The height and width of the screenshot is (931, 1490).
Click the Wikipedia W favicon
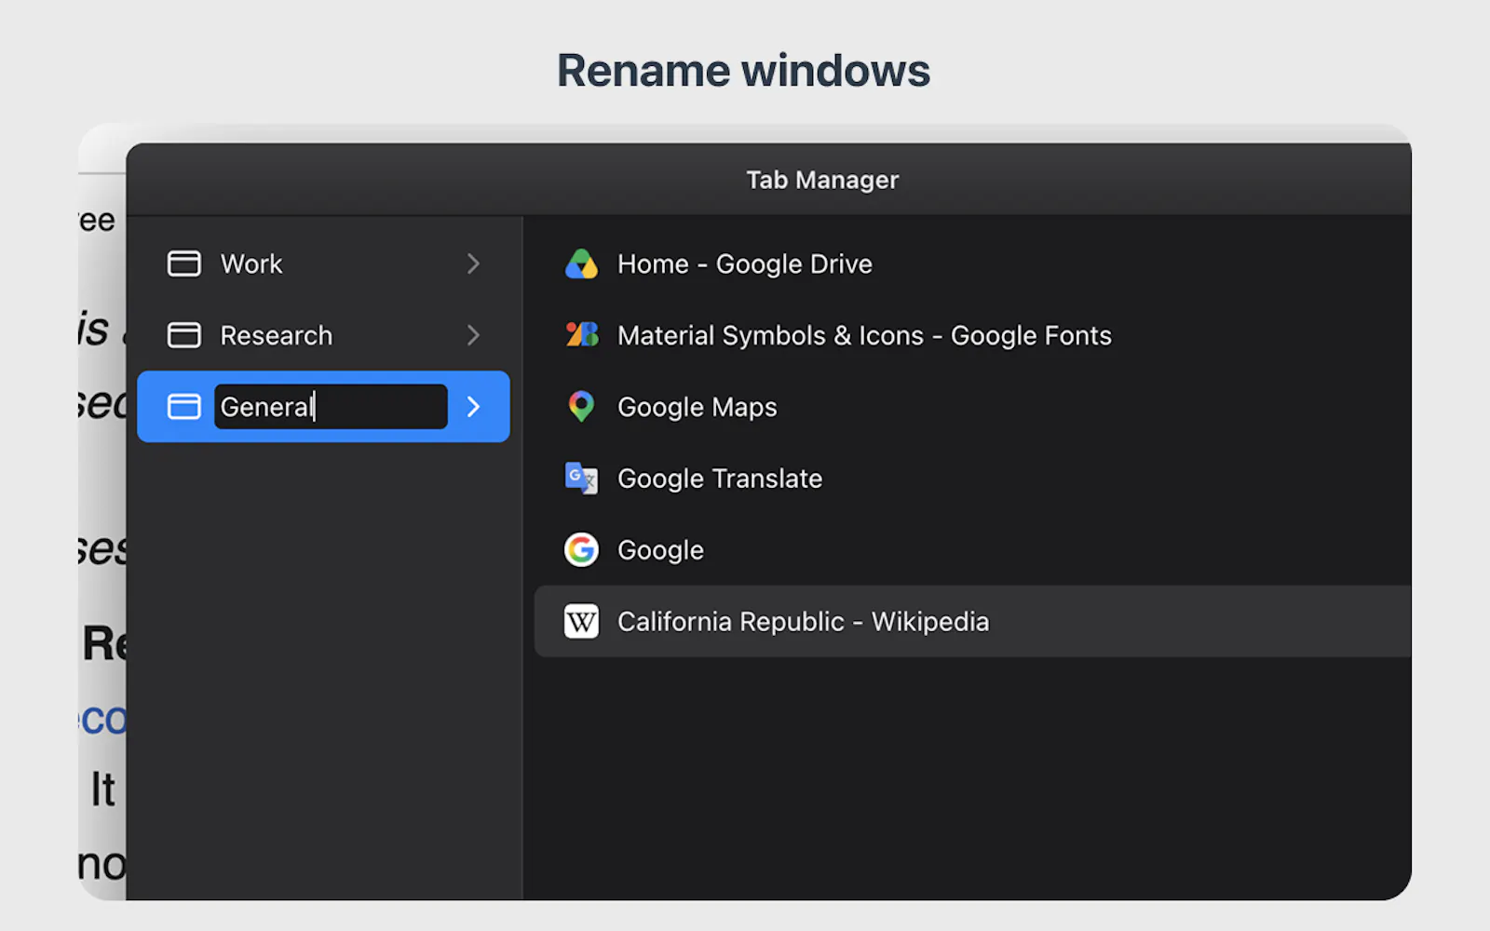pyautogui.click(x=581, y=622)
